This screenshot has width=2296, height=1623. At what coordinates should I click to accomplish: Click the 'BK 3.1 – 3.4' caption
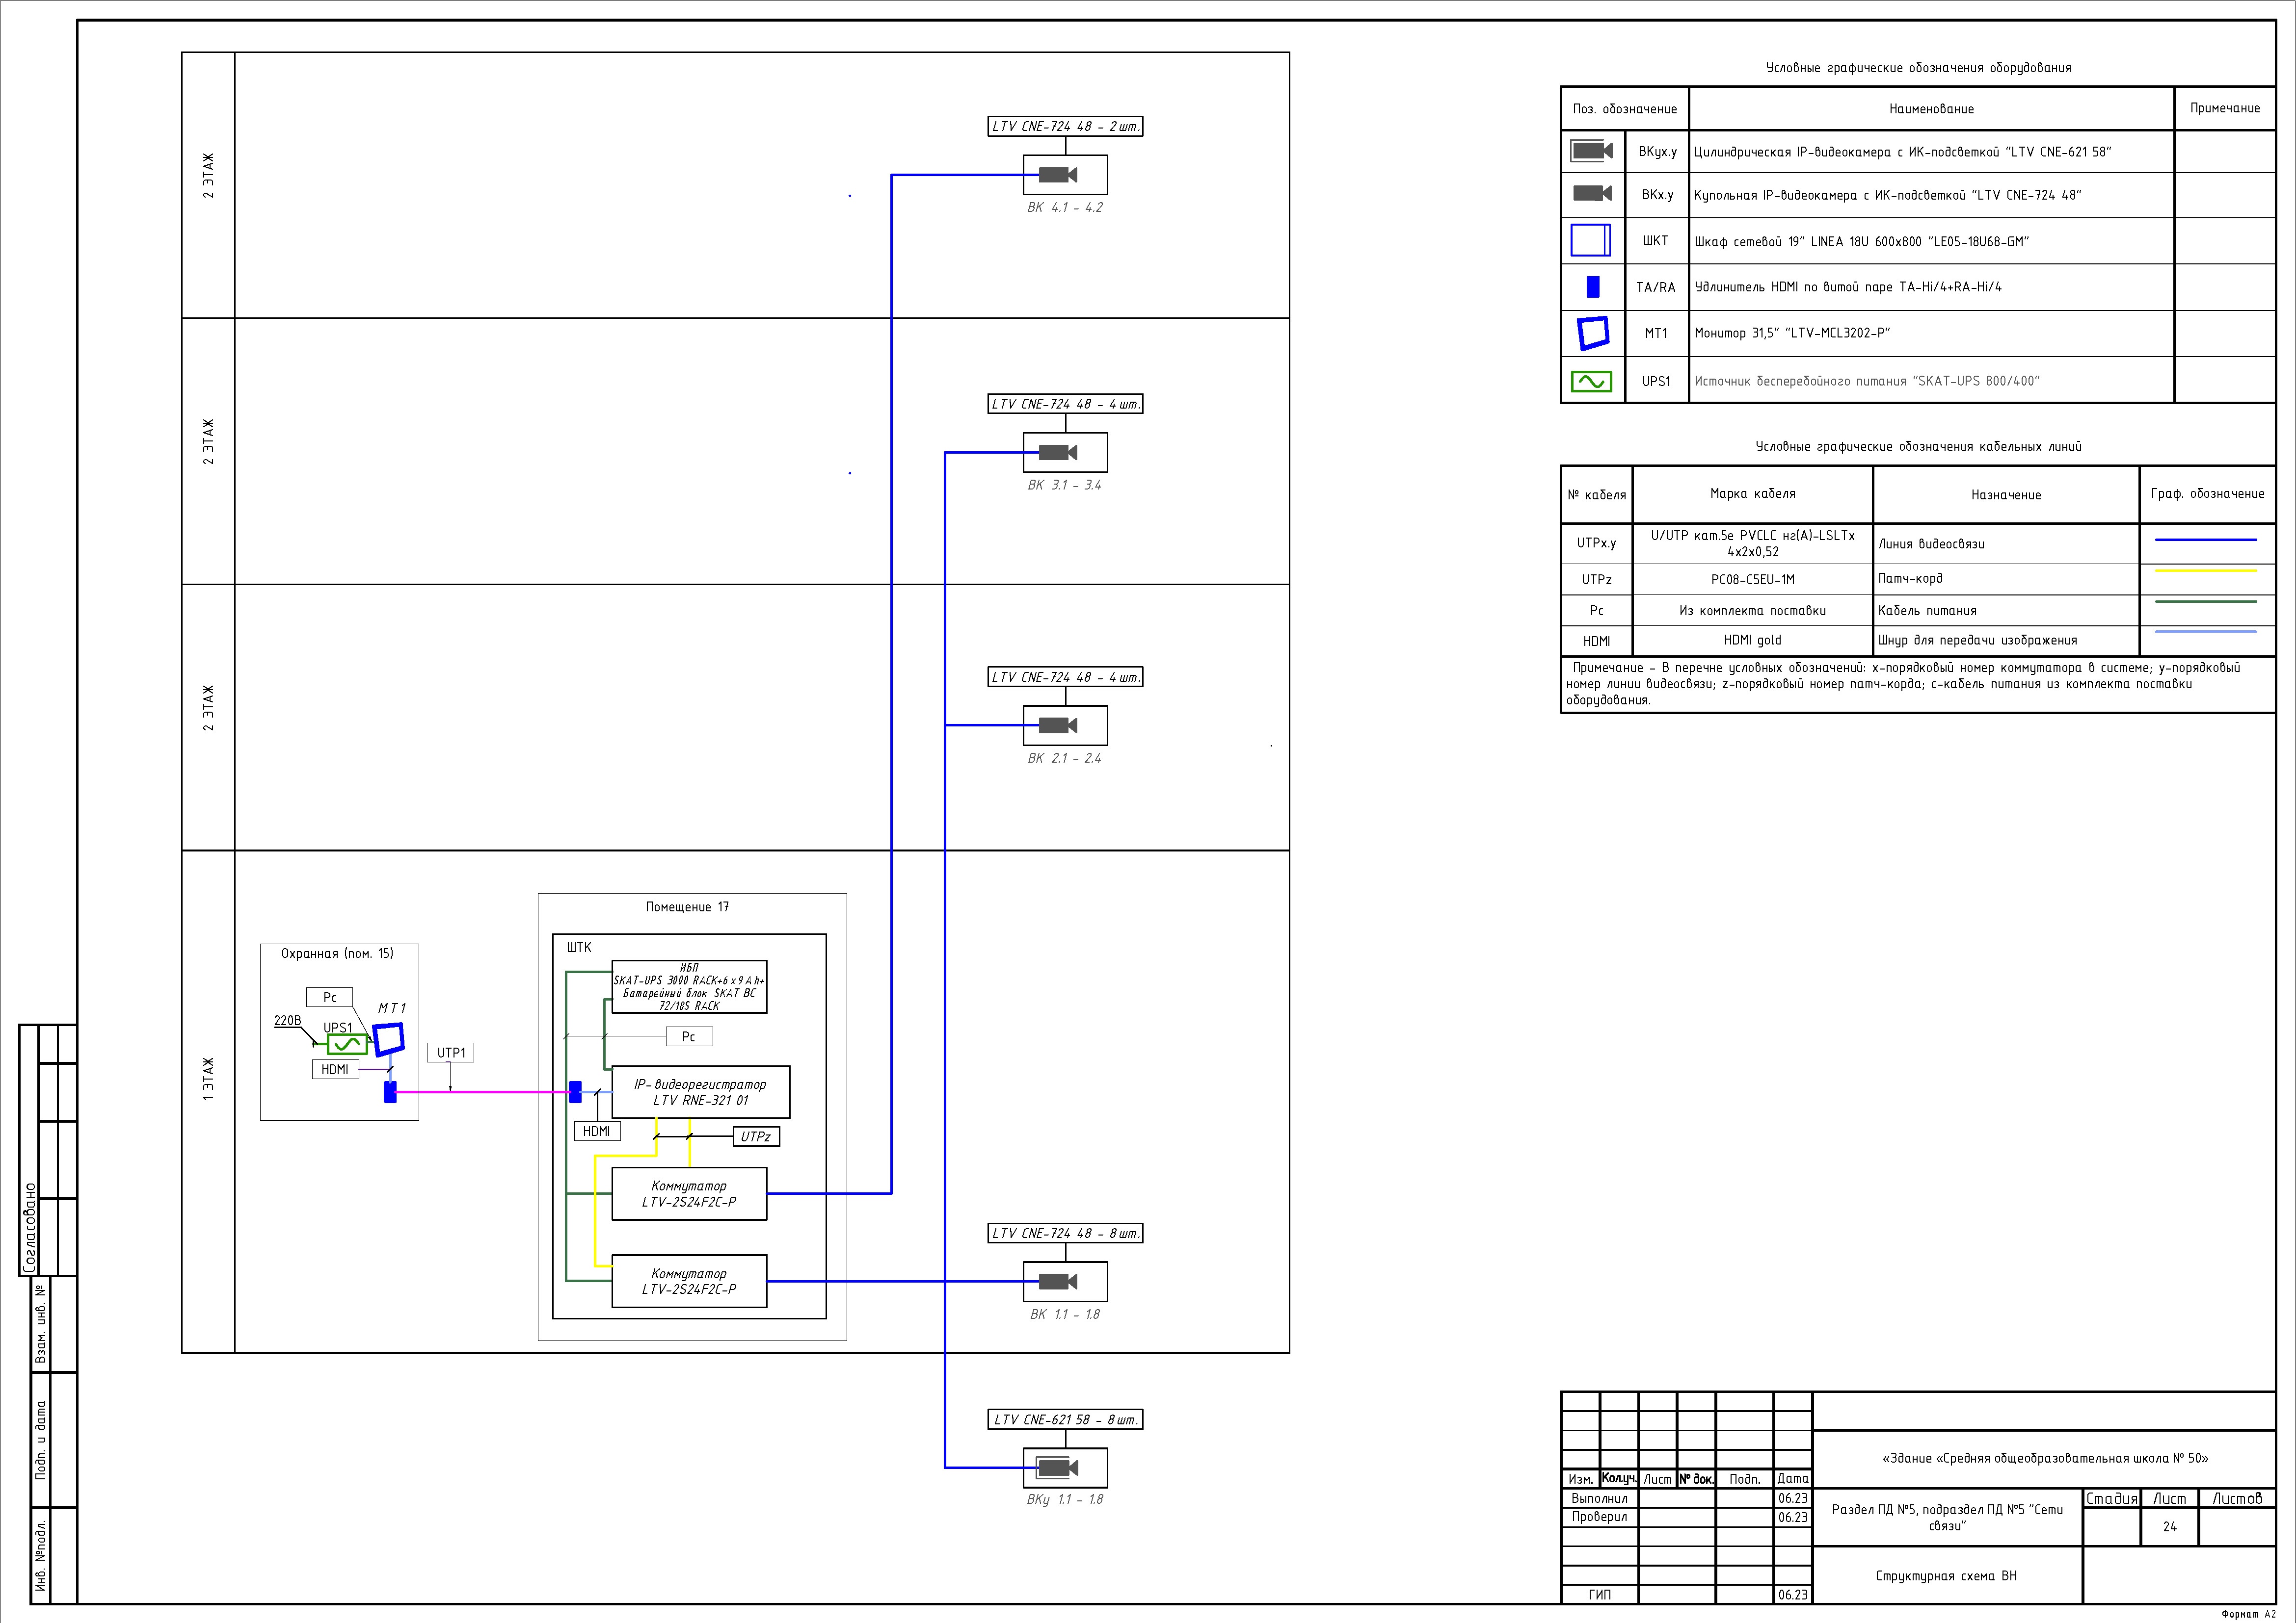click(1065, 486)
